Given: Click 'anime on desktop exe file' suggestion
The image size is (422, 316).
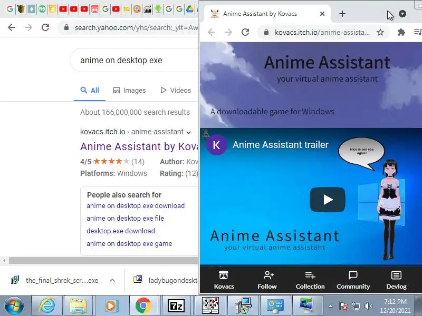Looking at the screenshot, I should 125,218.
